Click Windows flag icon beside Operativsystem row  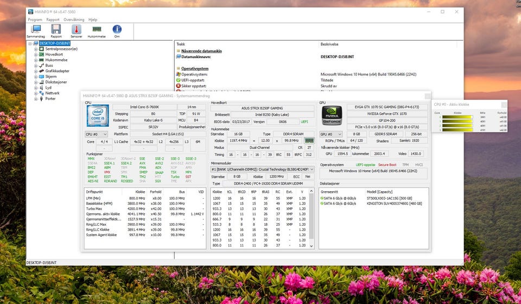pos(179,74)
